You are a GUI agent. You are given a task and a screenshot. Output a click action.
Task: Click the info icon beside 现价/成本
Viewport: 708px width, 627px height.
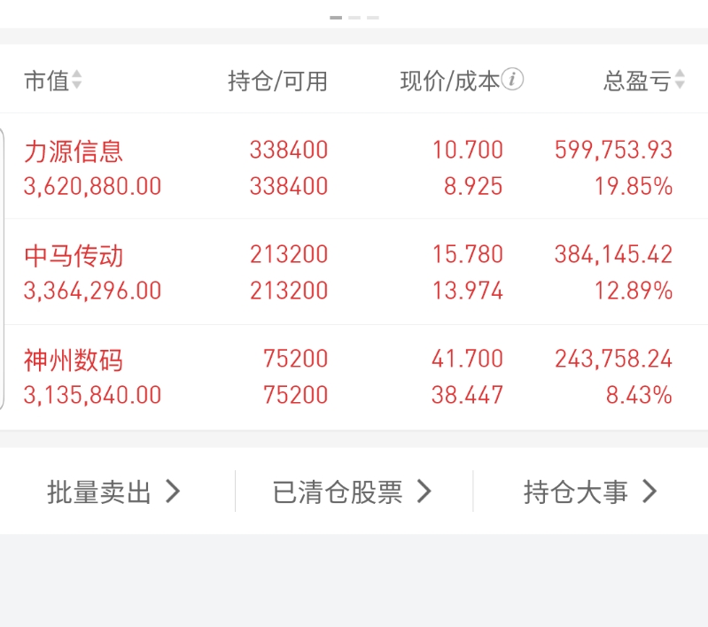(x=513, y=80)
